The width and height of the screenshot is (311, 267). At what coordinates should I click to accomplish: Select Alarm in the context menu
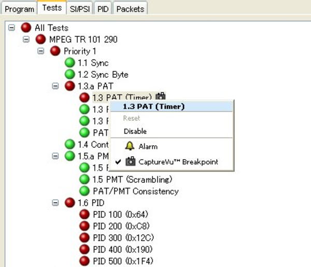click(x=148, y=147)
